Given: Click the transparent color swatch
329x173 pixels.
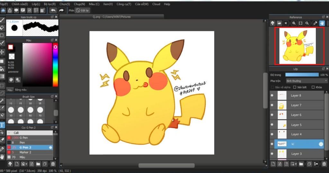Looking at the screenshot, I should pos(12,56).
